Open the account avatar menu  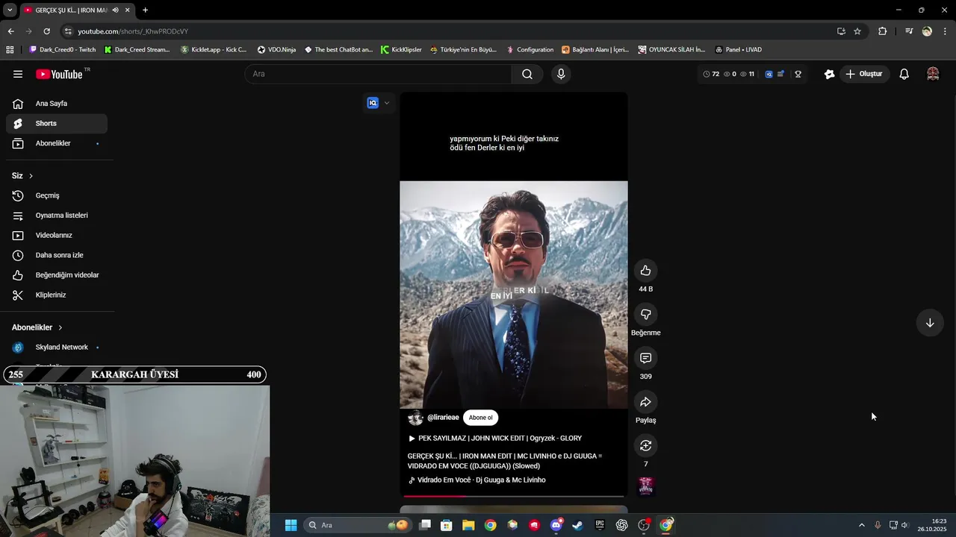pyautogui.click(x=933, y=74)
